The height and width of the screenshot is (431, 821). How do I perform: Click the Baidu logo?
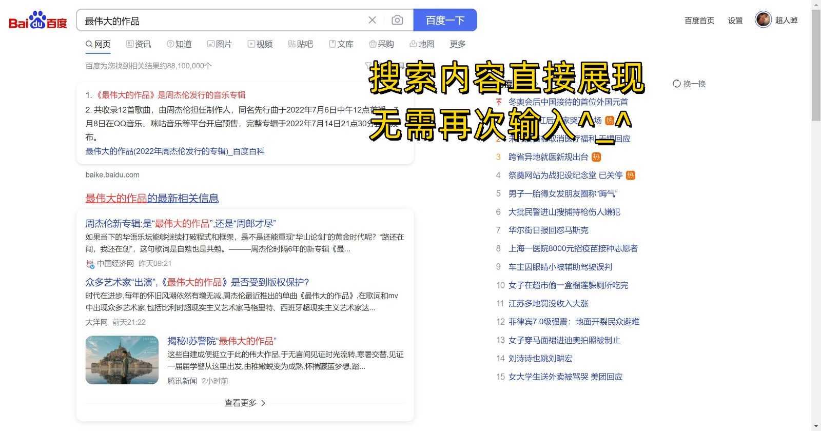[x=38, y=21]
